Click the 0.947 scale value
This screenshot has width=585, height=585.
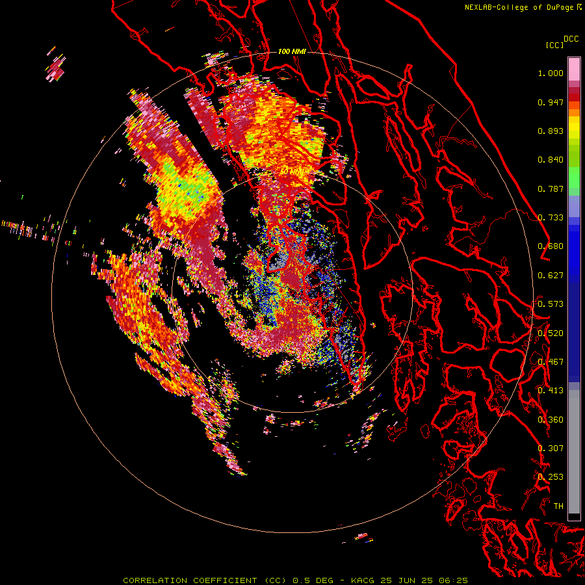click(551, 102)
